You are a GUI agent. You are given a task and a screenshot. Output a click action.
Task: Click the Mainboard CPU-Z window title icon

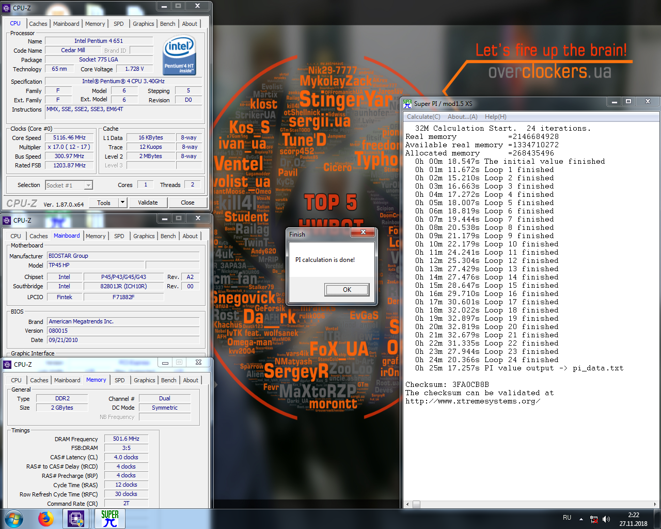click(x=7, y=220)
